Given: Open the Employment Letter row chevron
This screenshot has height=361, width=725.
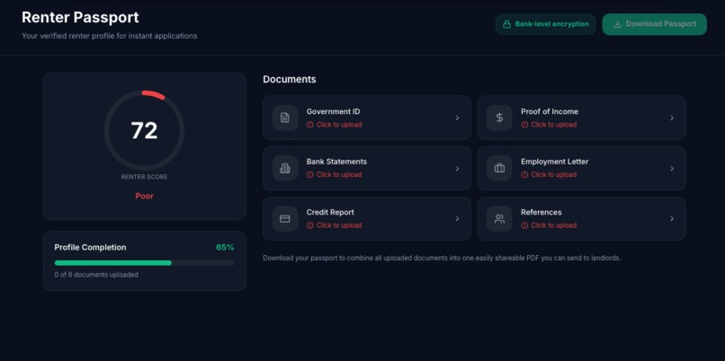Looking at the screenshot, I should pos(672,169).
